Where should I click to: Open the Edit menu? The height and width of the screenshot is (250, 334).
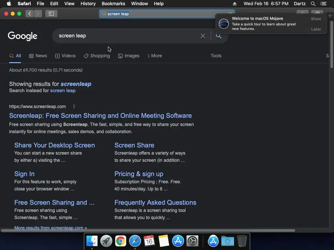coord(54,4)
